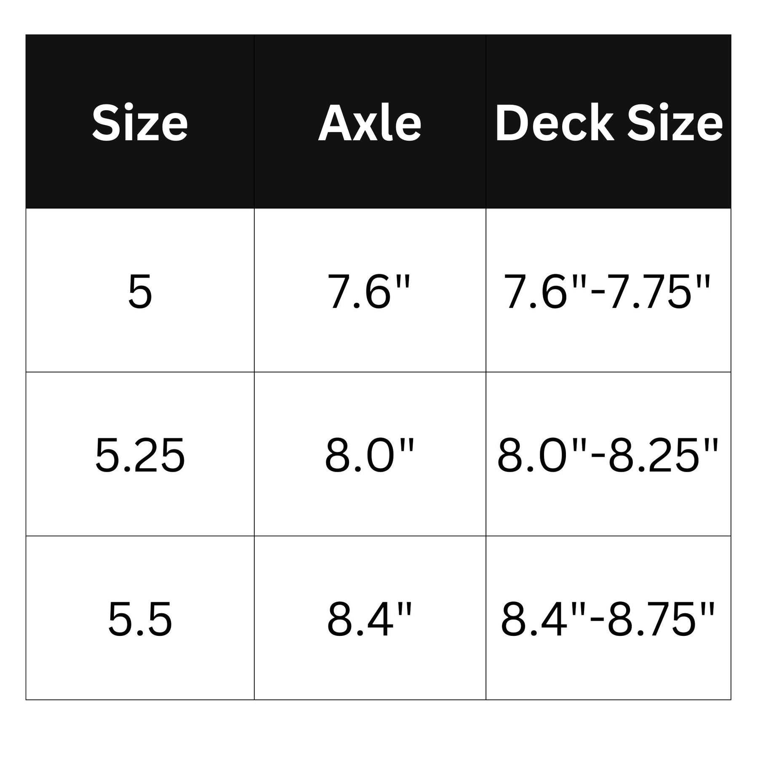Select the 8.0" axle cell

click(x=370, y=454)
